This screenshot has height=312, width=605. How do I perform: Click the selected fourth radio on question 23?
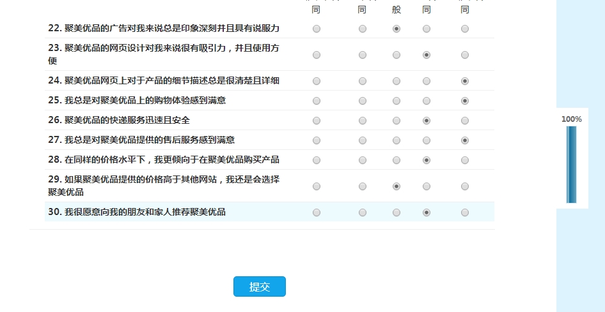tap(427, 55)
